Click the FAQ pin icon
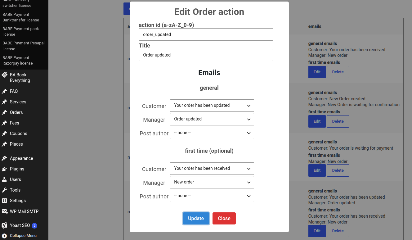This screenshot has height=240, width=412. pyautogui.click(x=4, y=91)
